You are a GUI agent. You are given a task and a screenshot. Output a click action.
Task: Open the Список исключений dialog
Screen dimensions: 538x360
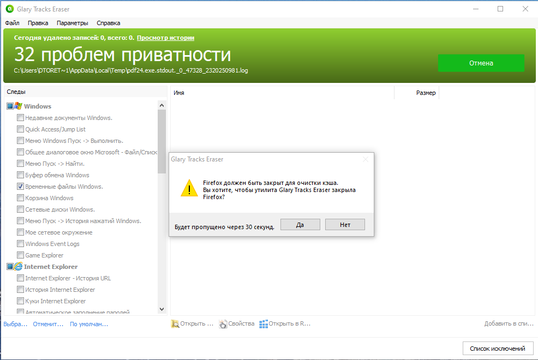[x=497, y=348]
